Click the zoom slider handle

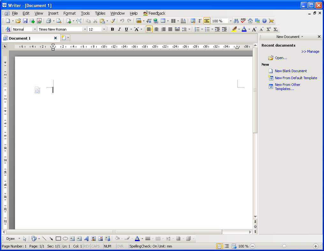coord(284,246)
